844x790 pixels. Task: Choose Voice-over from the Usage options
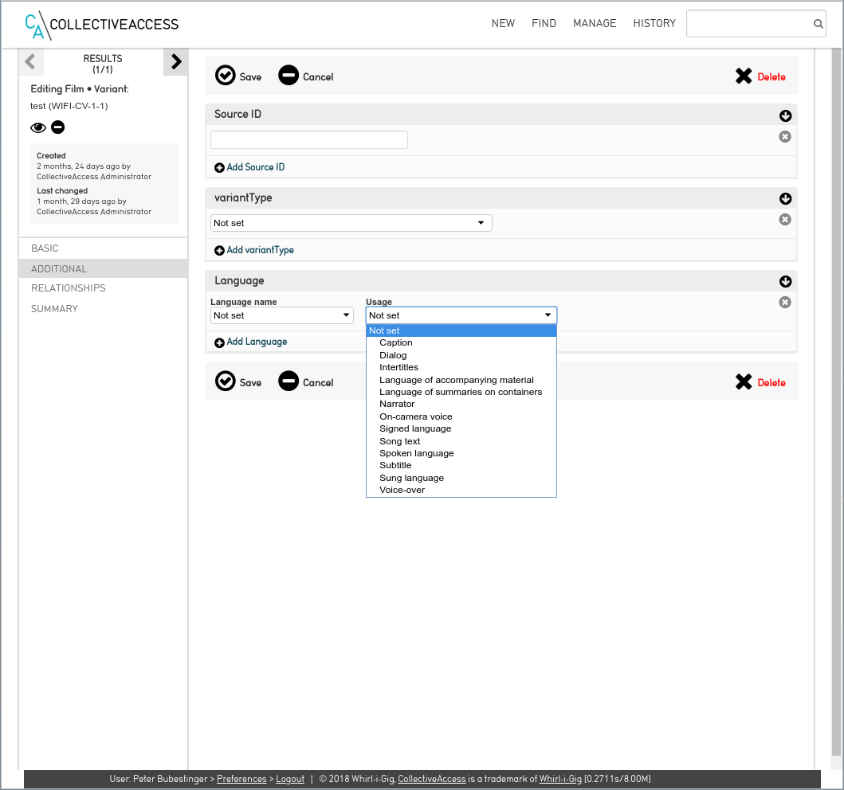pos(402,490)
